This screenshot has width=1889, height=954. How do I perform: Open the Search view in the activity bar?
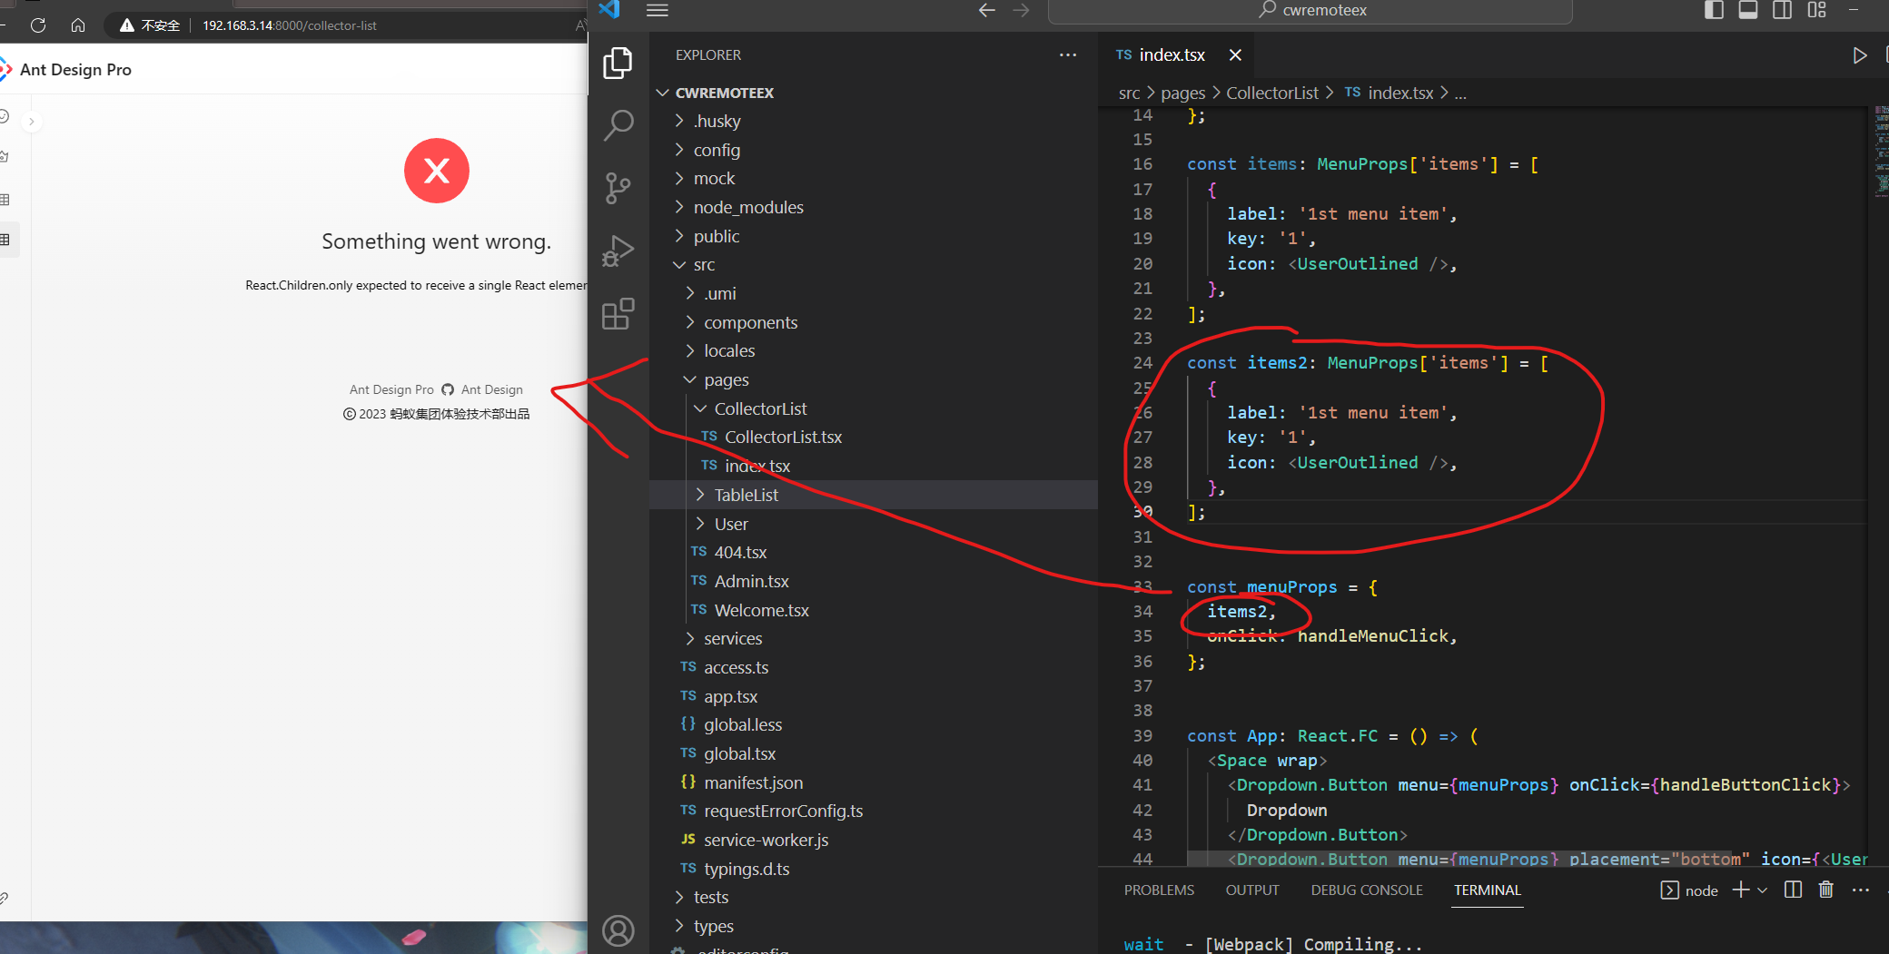point(618,125)
